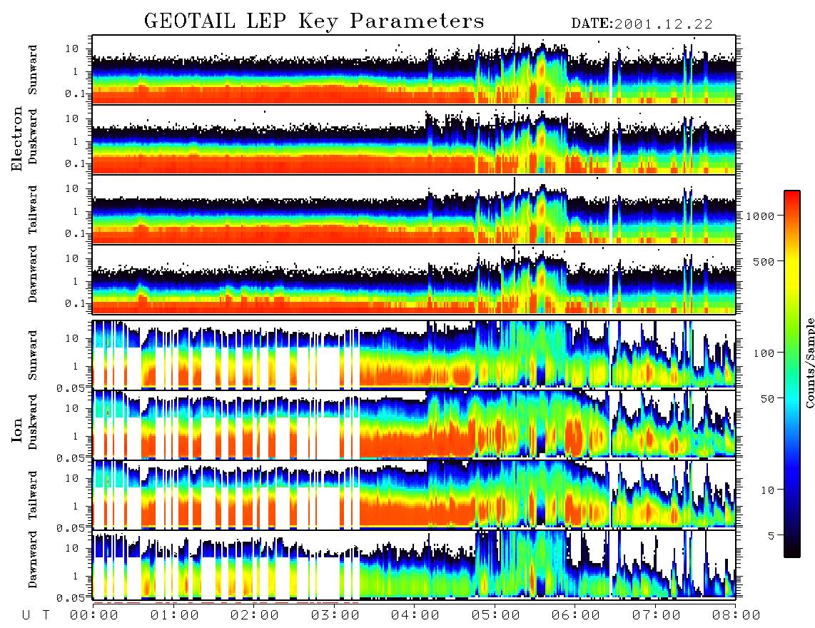The width and height of the screenshot is (815, 628).
Task: Click the 0.05 tick of Ion Sunward
Action: pyautogui.click(x=71, y=388)
